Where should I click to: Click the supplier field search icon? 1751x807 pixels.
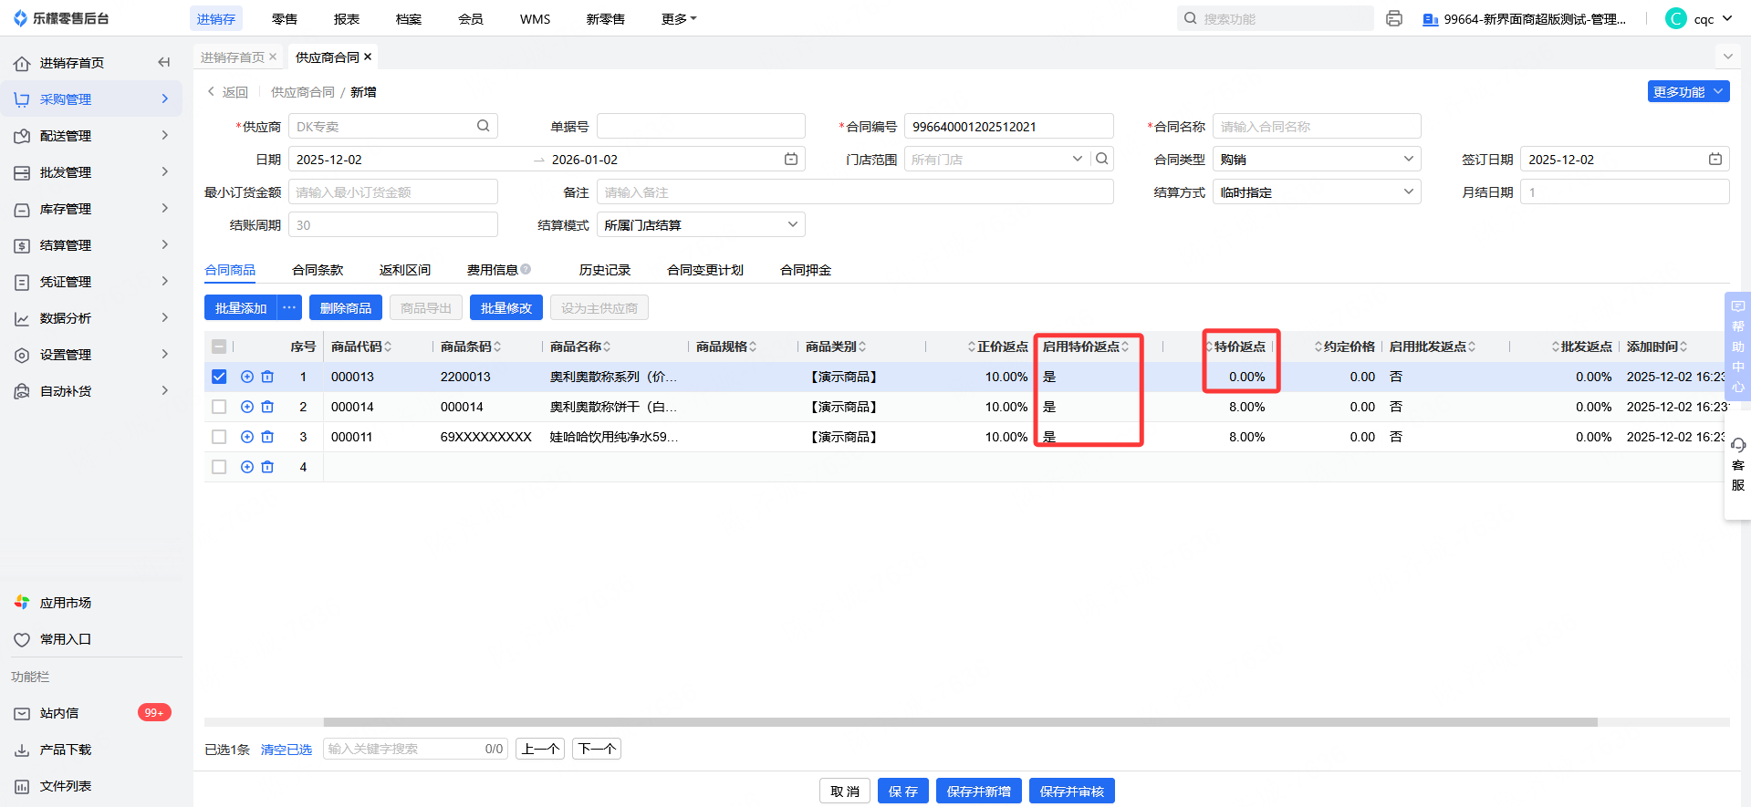coord(483,126)
